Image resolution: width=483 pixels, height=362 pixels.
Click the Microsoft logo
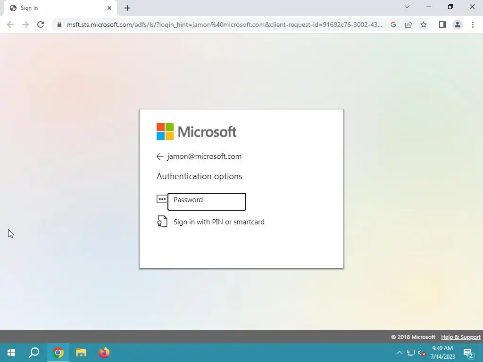pos(197,132)
